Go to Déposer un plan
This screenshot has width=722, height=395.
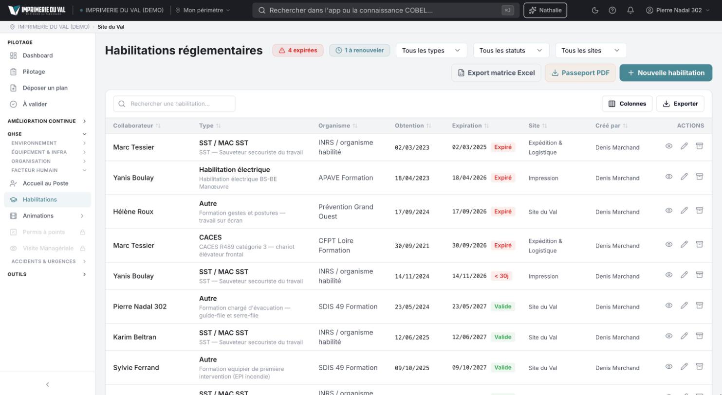47,88
